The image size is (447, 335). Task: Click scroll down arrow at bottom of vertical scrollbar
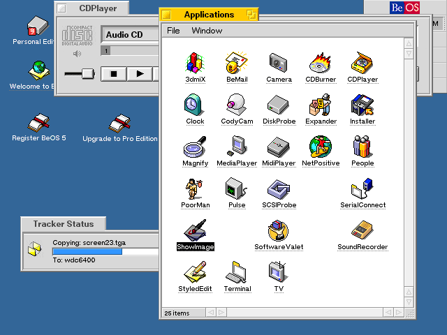tap(409, 302)
